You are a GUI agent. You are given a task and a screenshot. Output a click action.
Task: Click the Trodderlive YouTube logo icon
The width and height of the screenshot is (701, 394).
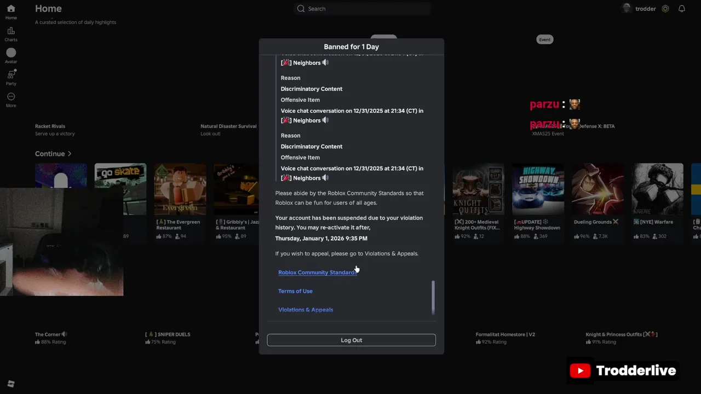coord(580,371)
